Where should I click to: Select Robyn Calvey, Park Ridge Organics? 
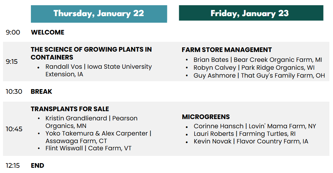click(x=254, y=68)
